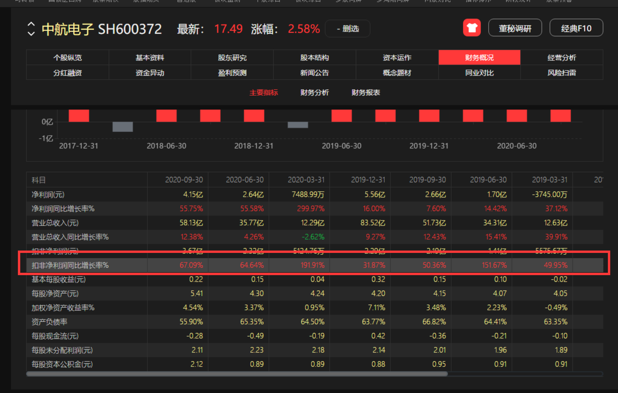This screenshot has width=618, height=393.
Task: Open 股本结构 tab
Action: coord(315,58)
